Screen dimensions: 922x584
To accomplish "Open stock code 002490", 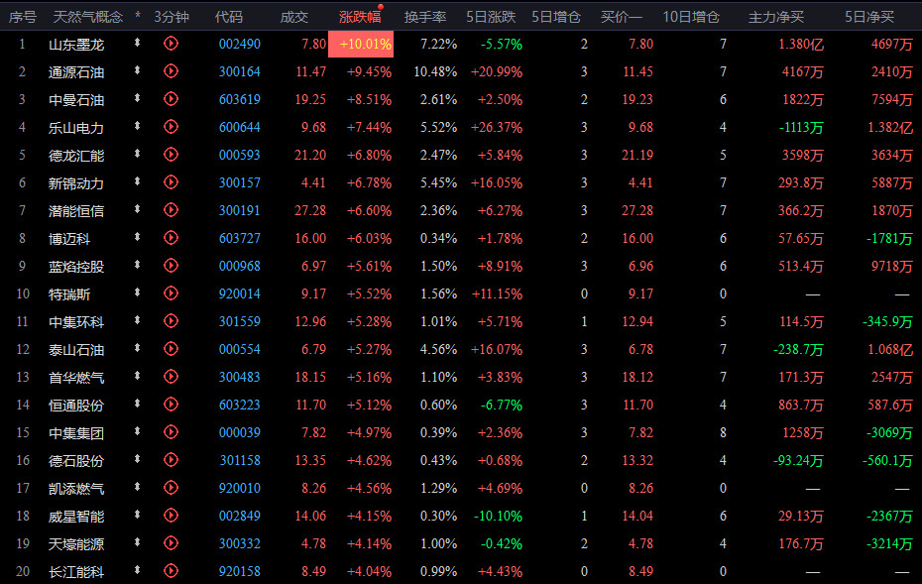I will pyautogui.click(x=239, y=44).
